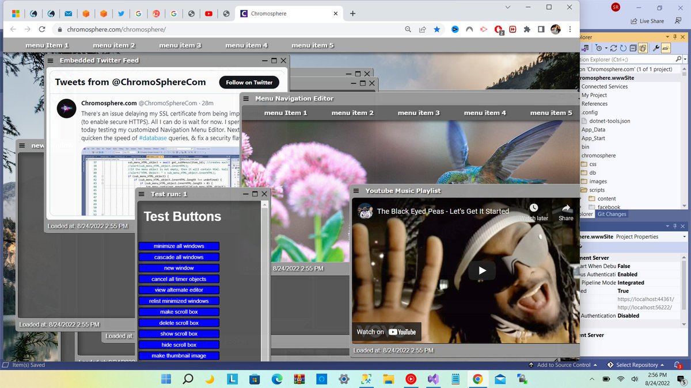Toggle auto-hide pin on Solution Explorer
Screen dimensions: 691x388
tap(675, 37)
